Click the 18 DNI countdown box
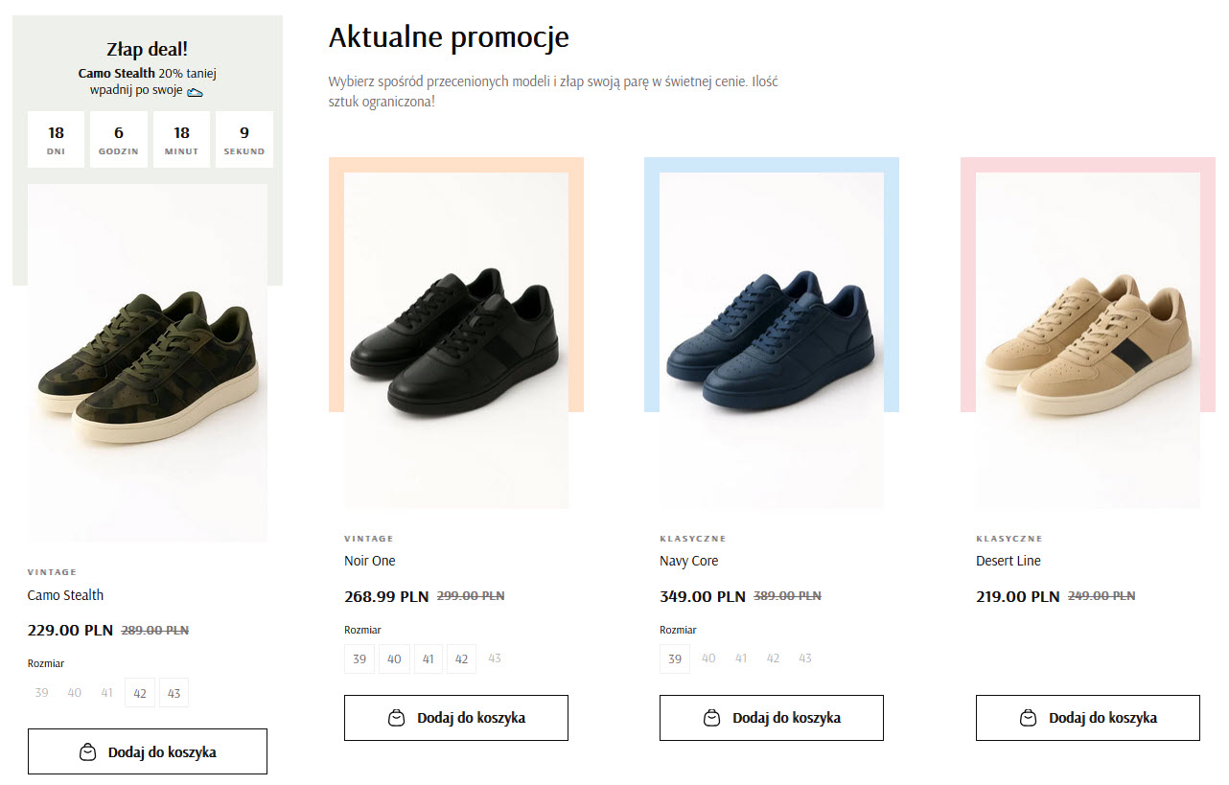Image resolution: width=1229 pixels, height=785 pixels. coord(56,138)
